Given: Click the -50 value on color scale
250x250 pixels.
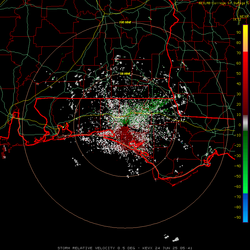Looking at the screenshot, I should [x=237, y=176].
